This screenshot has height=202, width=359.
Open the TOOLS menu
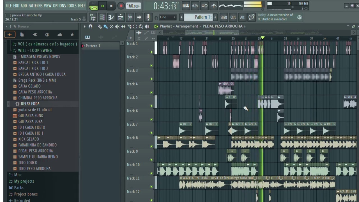72,6
